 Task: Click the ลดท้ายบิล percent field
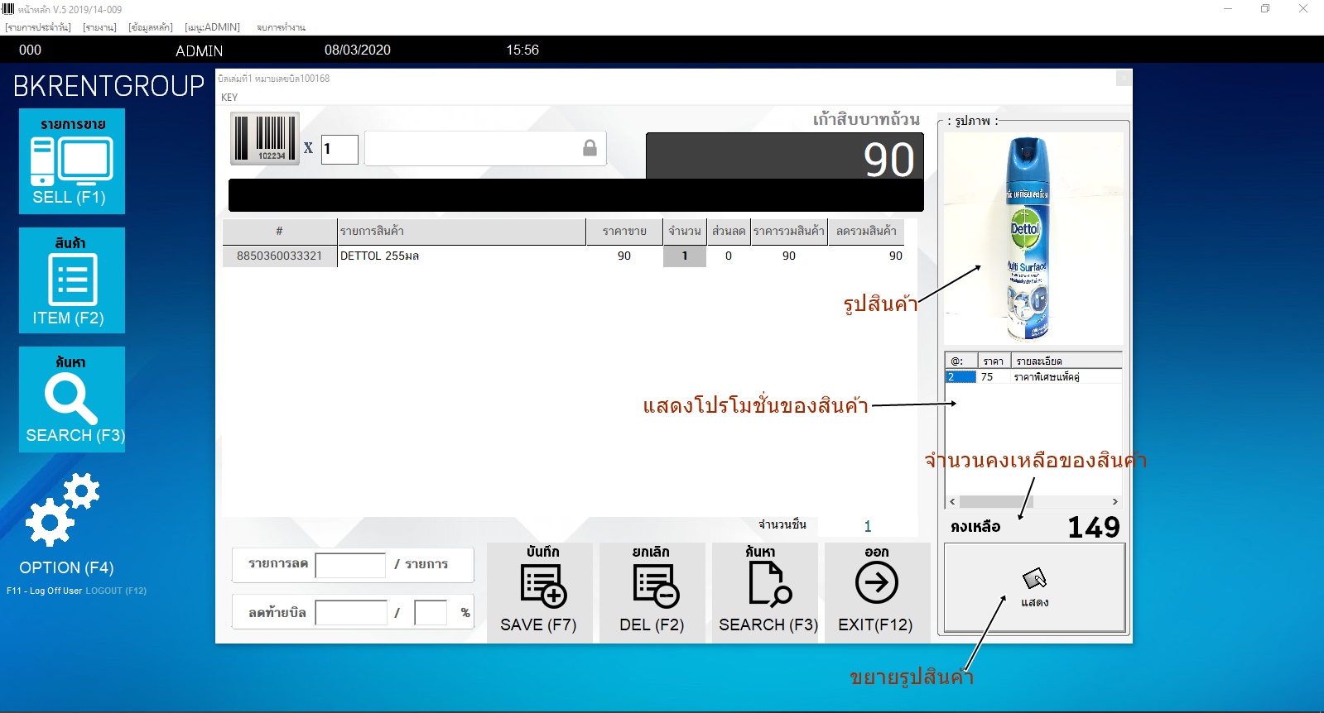coord(431,613)
